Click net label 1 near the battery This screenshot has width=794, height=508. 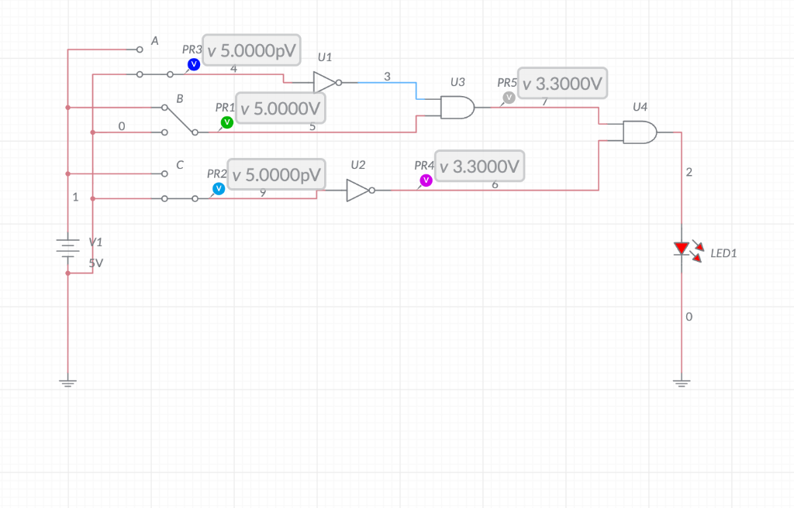[75, 197]
